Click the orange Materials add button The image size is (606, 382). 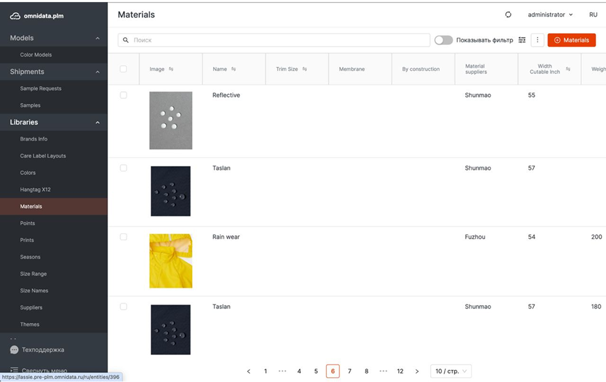[572, 40]
